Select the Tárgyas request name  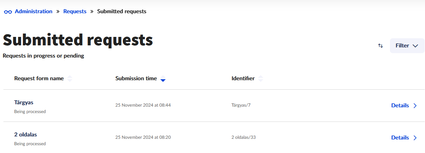(x=24, y=102)
